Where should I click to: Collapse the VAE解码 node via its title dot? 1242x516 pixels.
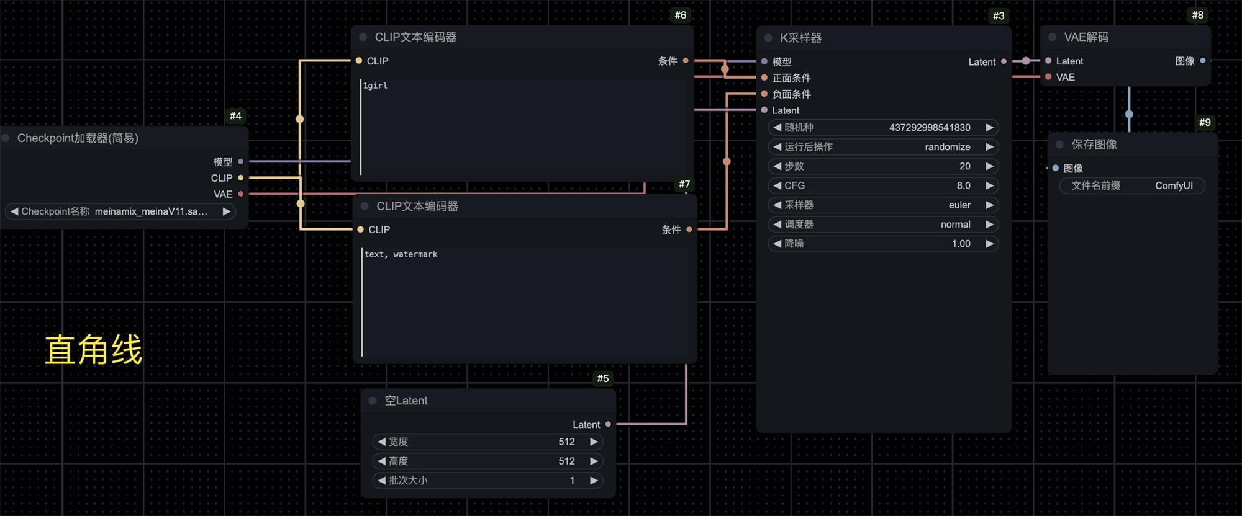click(x=1053, y=37)
